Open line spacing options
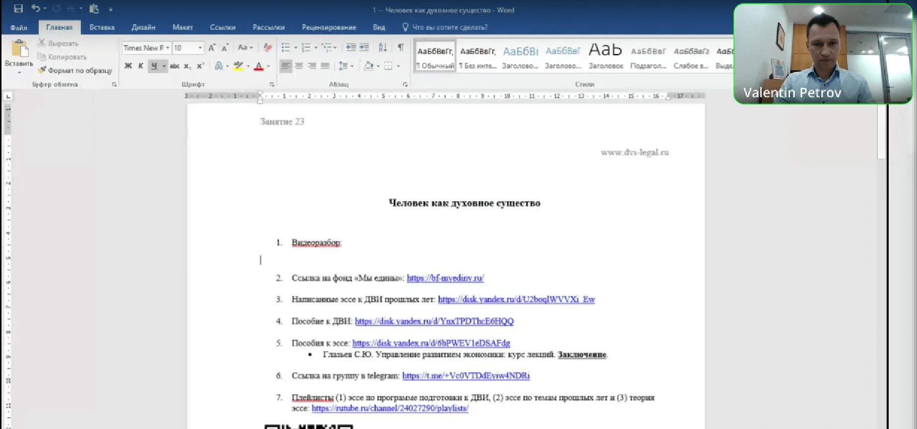Viewport: 917px width, 429px height. tap(343, 66)
